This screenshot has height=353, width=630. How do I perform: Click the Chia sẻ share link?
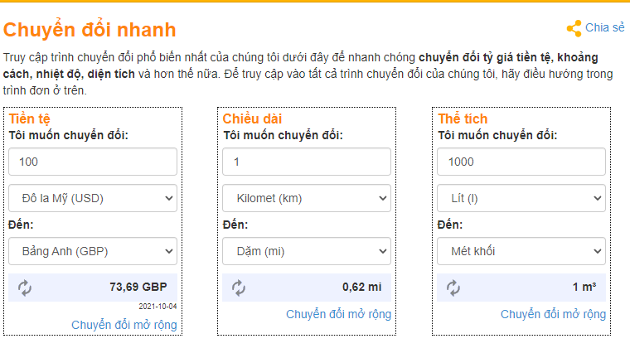604,27
